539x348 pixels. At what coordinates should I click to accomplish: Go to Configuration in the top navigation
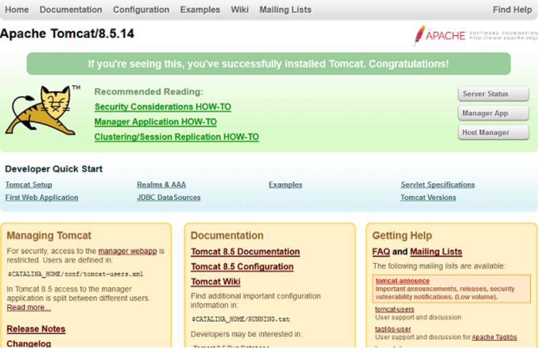click(x=141, y=9)
